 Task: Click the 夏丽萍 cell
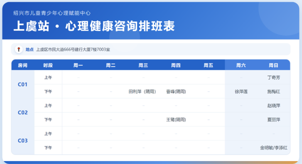(x=274, y=120)
